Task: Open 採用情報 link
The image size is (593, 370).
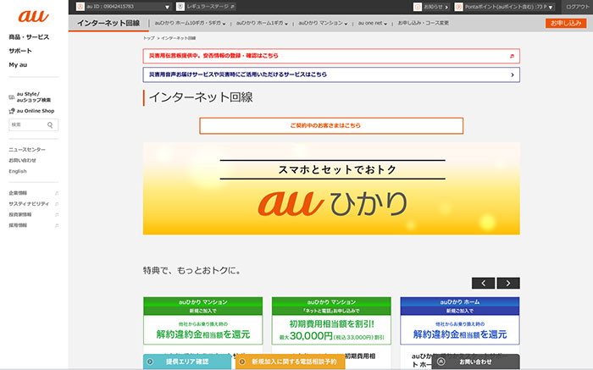Action: click(18, 225)
